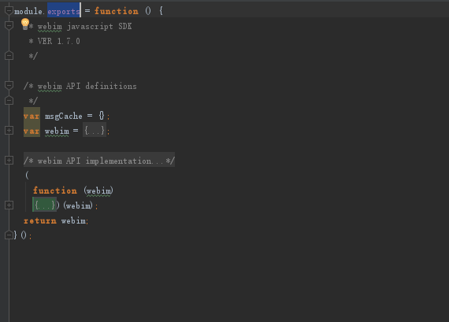Click the highlighted exports keyword
Image resolution: width=449 pixels, height=322 pixels.
click(64, 11)
